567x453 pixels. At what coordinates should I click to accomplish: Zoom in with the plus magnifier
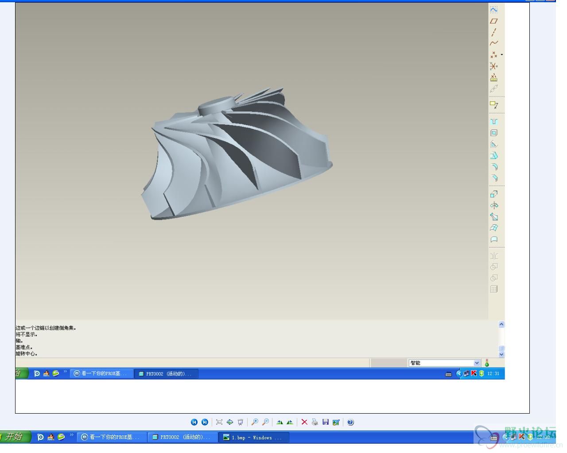click(255, 422)
